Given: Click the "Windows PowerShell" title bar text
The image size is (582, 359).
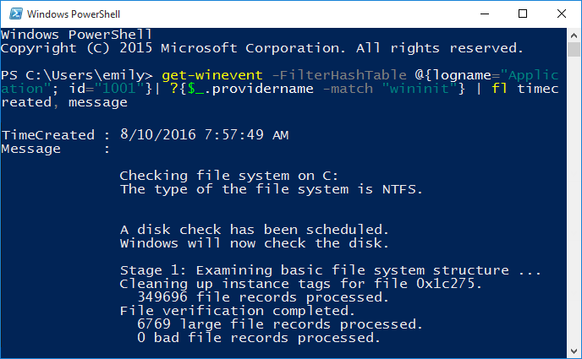Looking at the screenshot, I should tap(72, 14).
